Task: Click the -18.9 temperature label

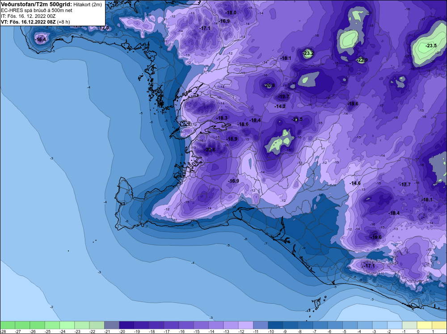Action: tap(232, 139)
